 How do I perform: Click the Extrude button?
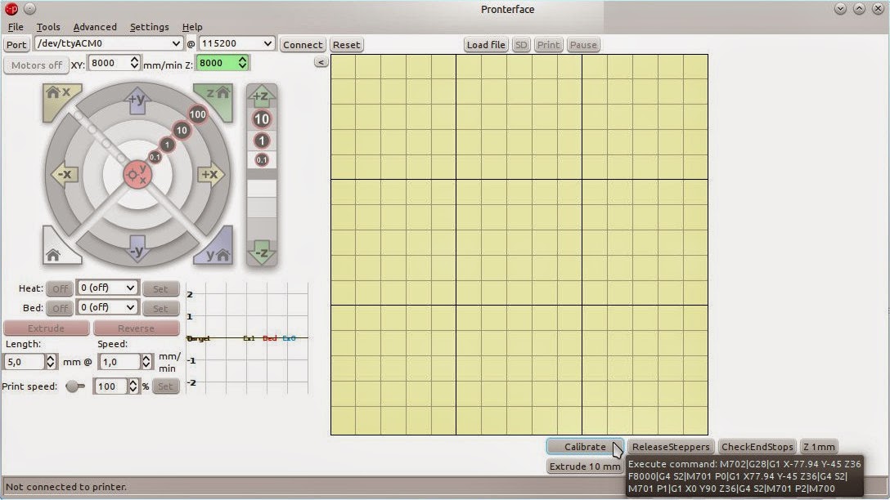(x=47, y=328)
